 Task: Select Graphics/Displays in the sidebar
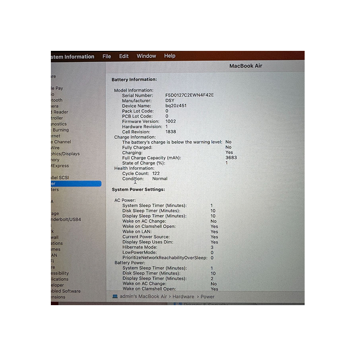coord(66,154)
